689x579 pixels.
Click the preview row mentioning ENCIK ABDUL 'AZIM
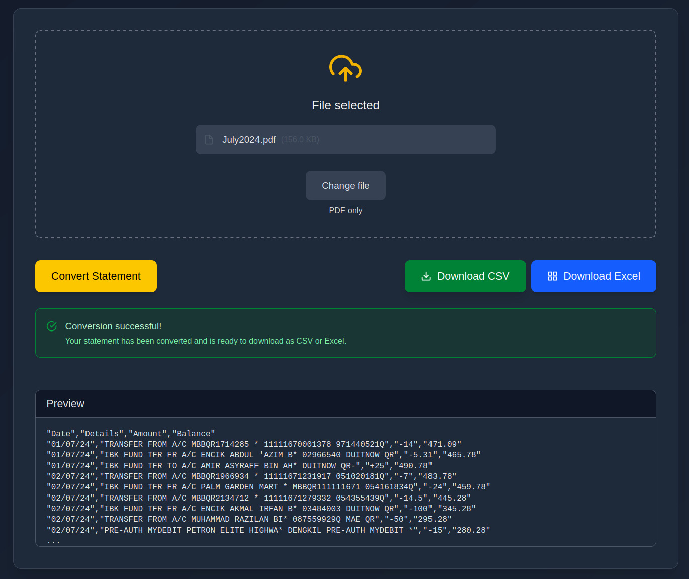pos(264,455)
